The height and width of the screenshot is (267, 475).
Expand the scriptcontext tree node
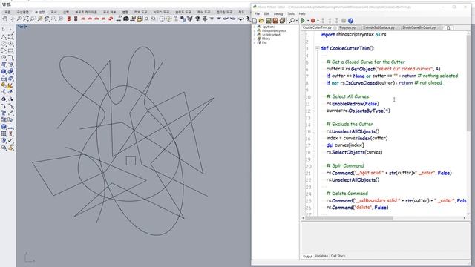[254, 35]
